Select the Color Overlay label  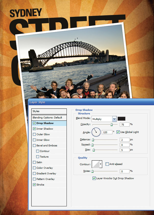pyautogui.click(x=45, y=168)
